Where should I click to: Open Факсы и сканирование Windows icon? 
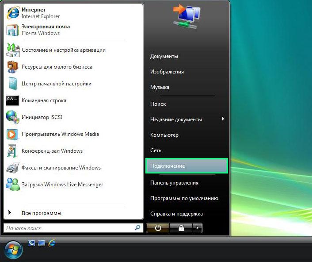[12, 168]
